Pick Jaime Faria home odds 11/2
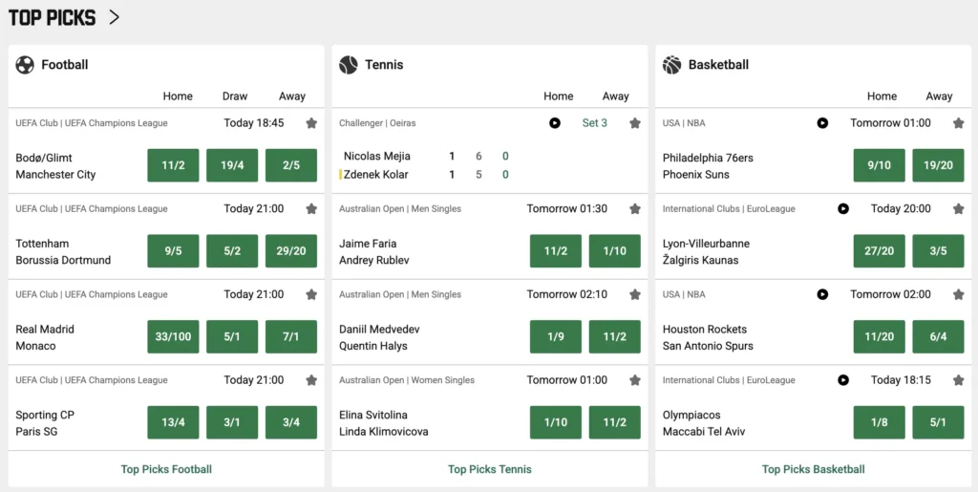This screenshot has height=492, width=978. 556,251
